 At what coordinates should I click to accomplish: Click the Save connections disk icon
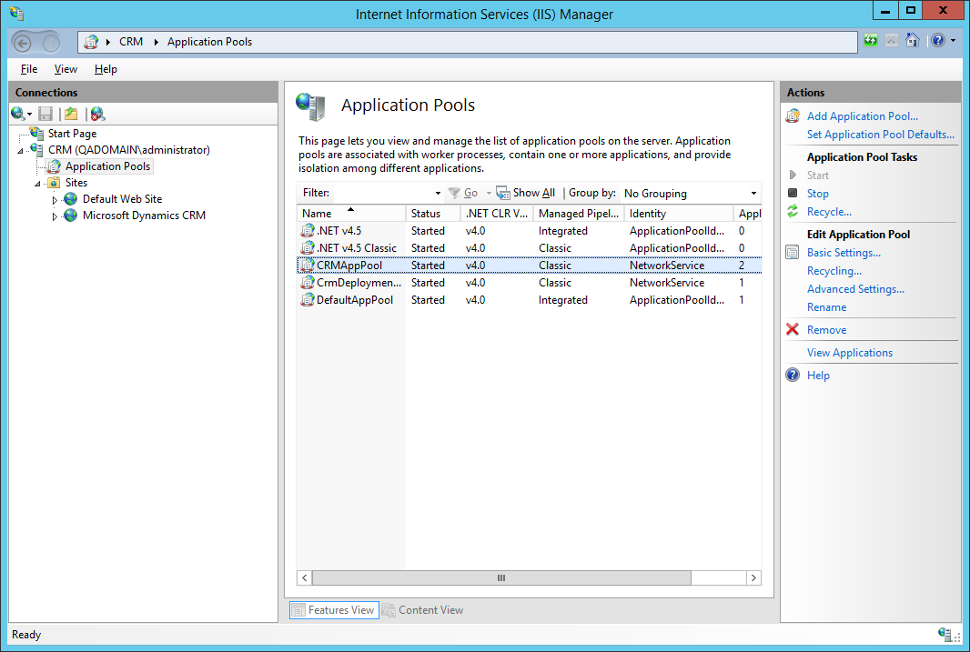pyautogui.click(x=45, y=114)
